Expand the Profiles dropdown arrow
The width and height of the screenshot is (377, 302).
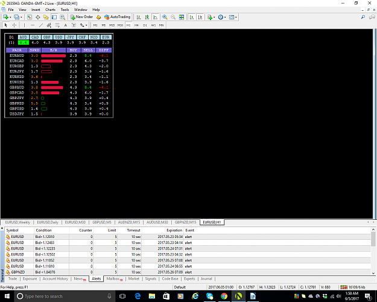21,17
